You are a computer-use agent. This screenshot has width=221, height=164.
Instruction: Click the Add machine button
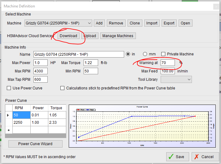click(99, 23)
